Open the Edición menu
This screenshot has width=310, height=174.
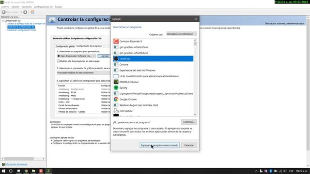point(15,7)
